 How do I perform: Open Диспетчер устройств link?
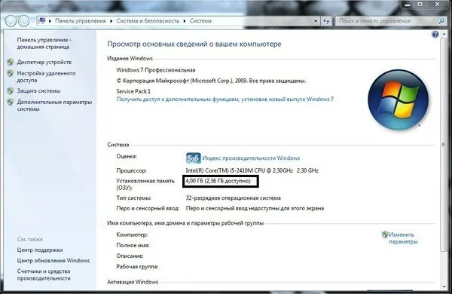tap(44, 62)
